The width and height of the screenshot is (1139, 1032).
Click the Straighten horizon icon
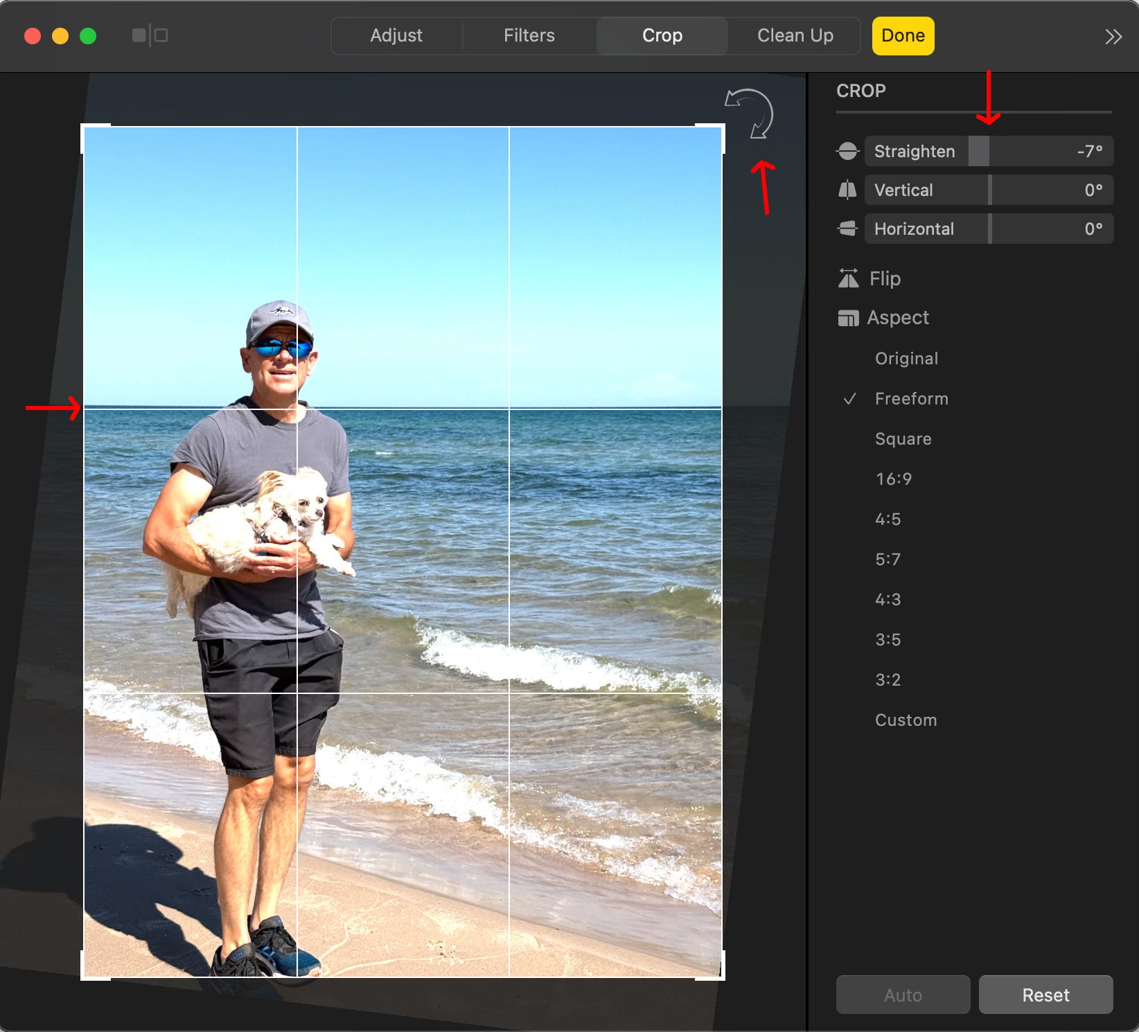847,151
